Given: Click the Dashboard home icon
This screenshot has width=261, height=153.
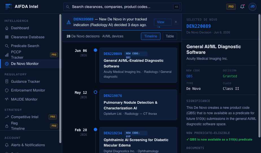Looking at the screenshot, I should (7, 28).
